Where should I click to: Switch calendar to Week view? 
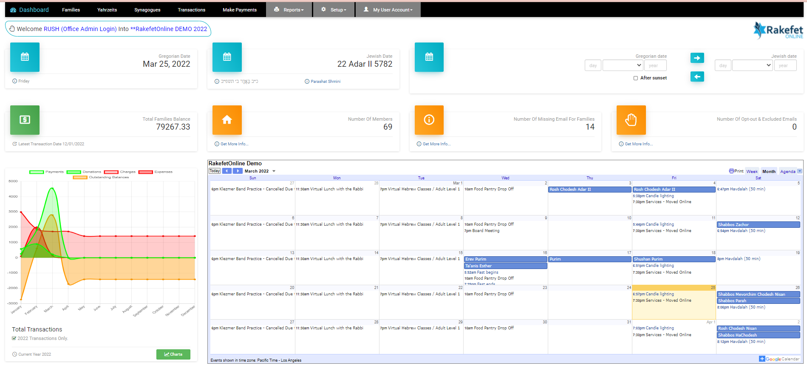tap(752, 172)
